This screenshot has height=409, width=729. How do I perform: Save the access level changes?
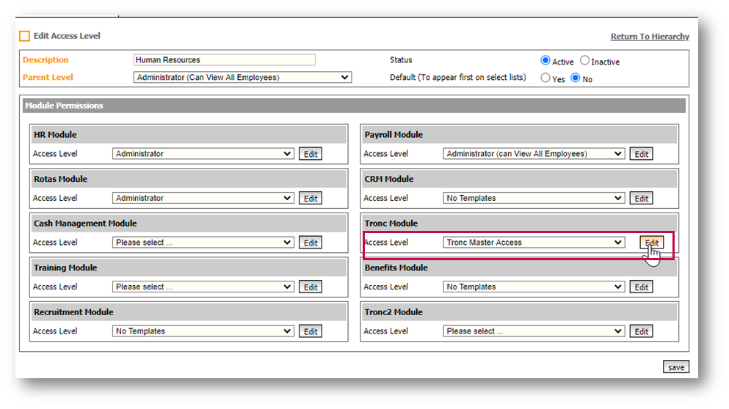676,366
